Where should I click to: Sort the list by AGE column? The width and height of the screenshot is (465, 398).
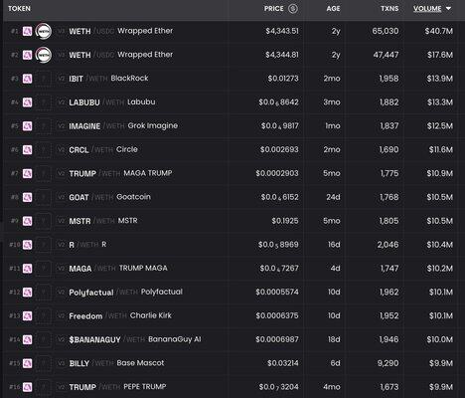point(333,9)
